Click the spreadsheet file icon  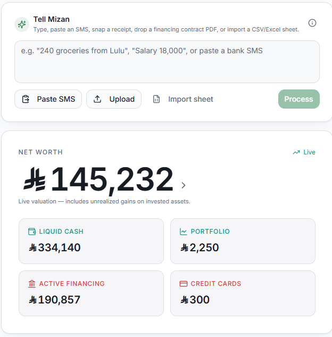156,99
